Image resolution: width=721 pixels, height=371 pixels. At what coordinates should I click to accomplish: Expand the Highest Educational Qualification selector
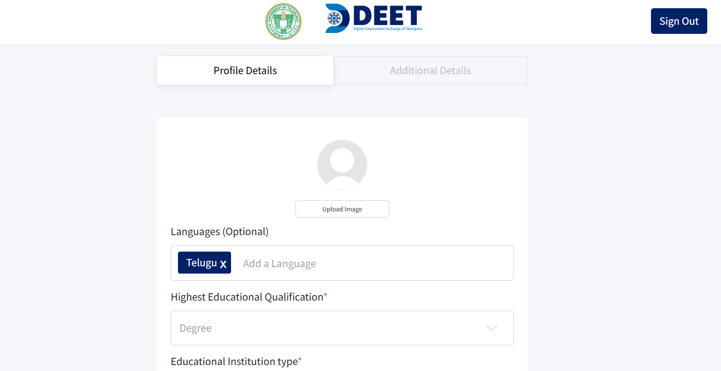coord(342,328)
